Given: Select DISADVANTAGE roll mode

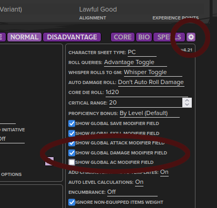Looking at the screenshot, I should (72, 37).
